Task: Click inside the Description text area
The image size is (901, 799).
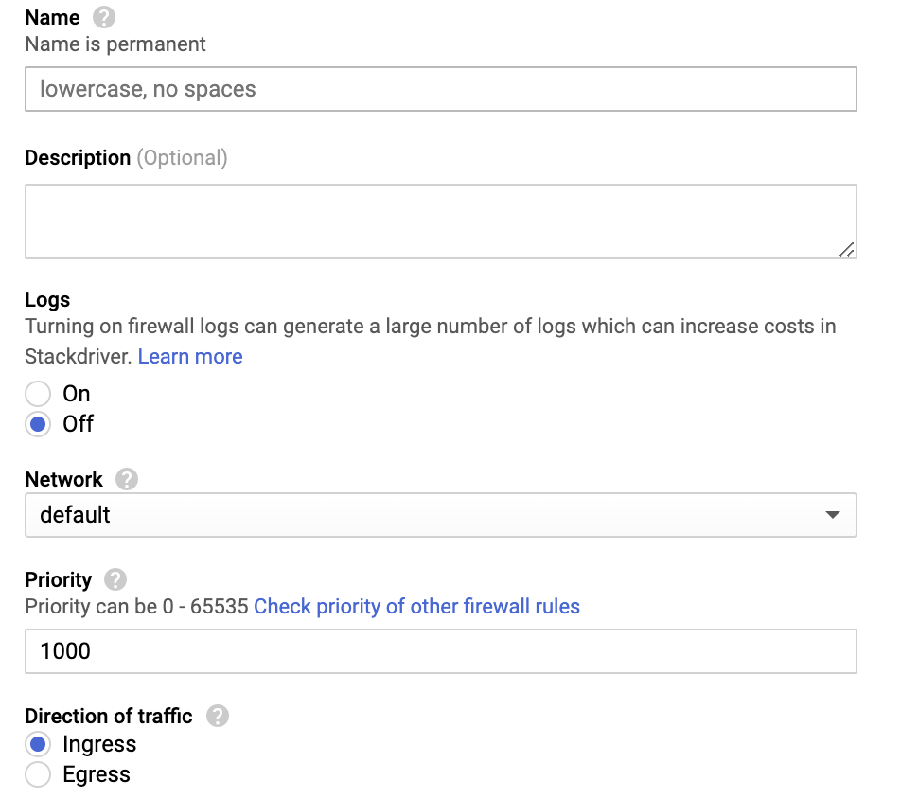Action: 441,222
